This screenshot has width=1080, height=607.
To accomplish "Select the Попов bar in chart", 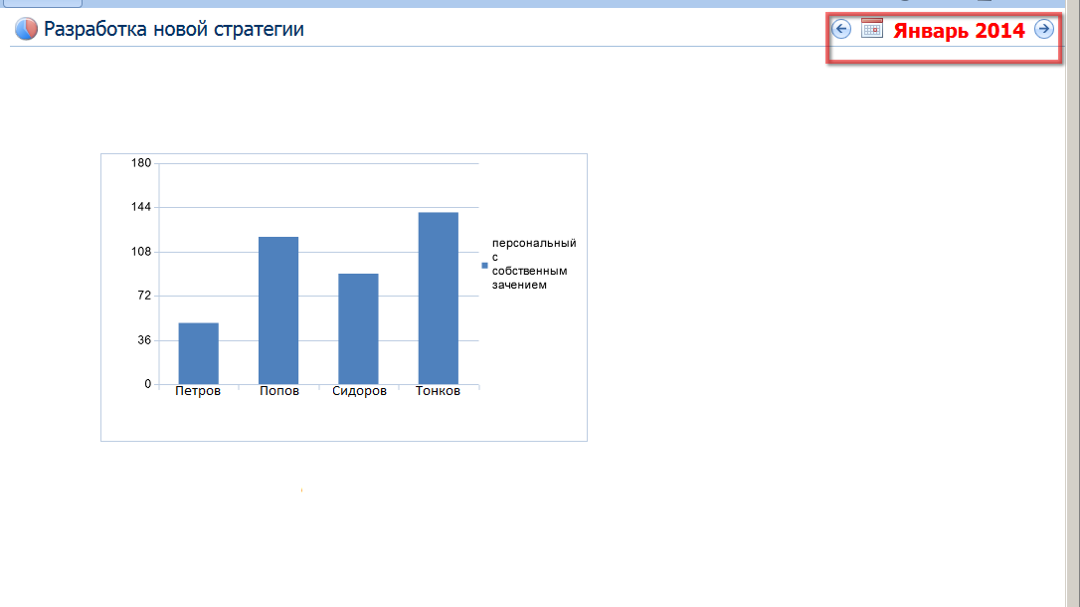I will [x=278, y=310].
